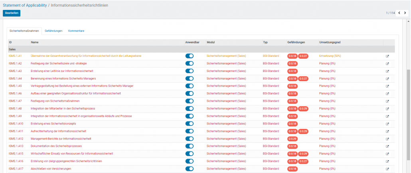Click external link icon for ISMS.1.A13 row
This screenshot has height=173, width=411.
387,146
